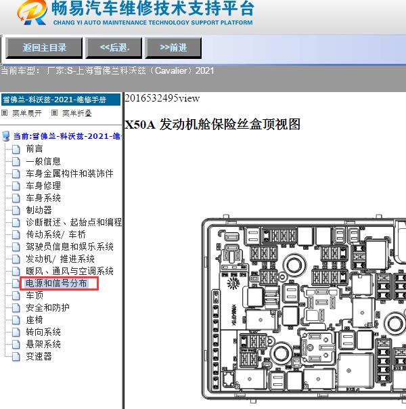Click the 菜单展开 expand-all link
The image size is (406, 409).
click(x=27, y=113)
